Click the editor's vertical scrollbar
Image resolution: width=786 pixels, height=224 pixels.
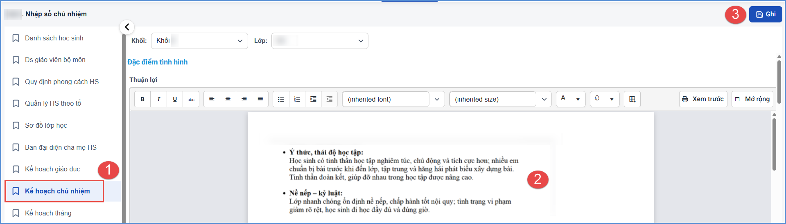pos(774,144)
